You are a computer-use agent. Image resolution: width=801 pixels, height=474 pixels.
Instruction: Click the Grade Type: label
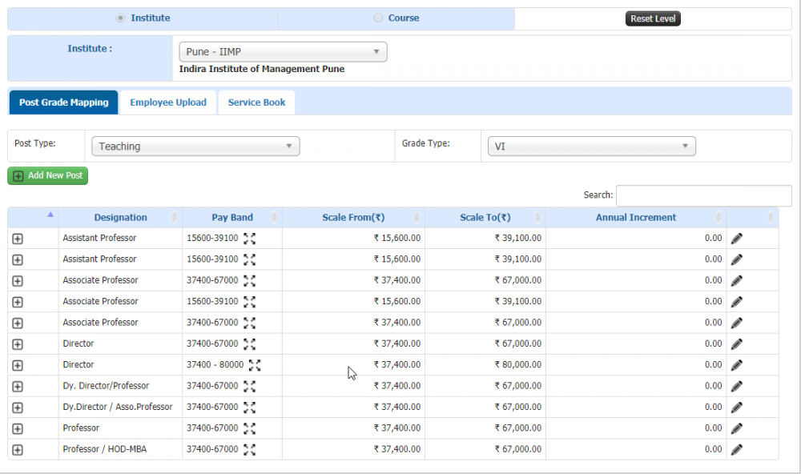click(x=426, y=143)
